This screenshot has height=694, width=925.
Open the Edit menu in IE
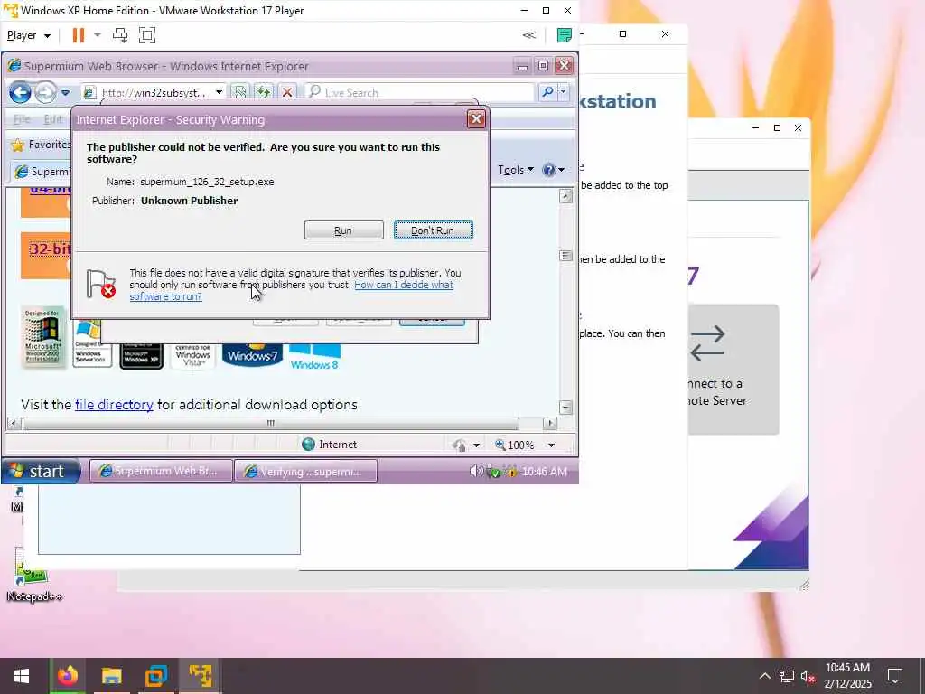[x=52, y=119]
